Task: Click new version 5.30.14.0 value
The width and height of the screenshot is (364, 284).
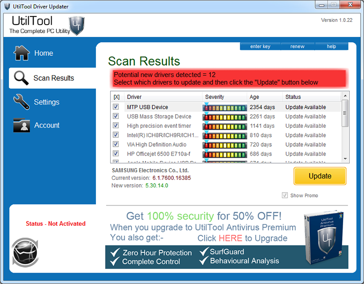Action: coord(157,186)
